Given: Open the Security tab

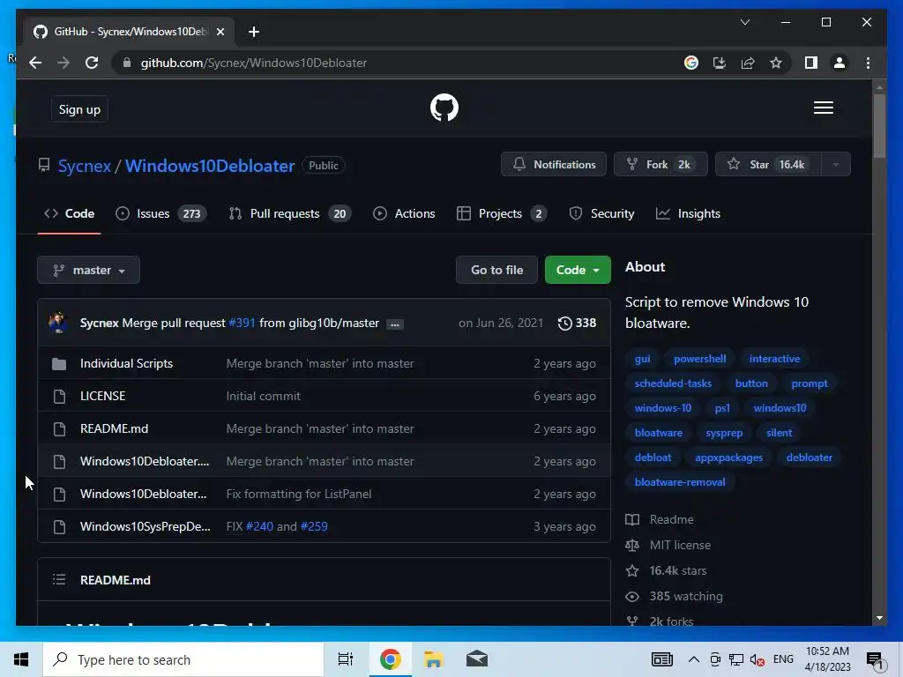Looking at the screenshot, I should click(601, 213).
